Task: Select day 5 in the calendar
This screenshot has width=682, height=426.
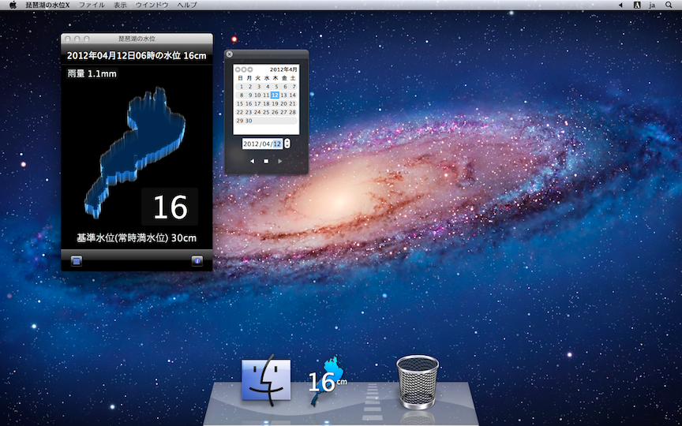Action: pyautogui.click(x=275, y=87)
